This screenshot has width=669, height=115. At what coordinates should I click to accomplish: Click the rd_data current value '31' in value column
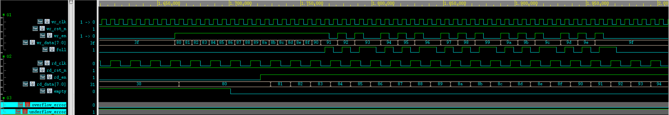coord(93,84)
